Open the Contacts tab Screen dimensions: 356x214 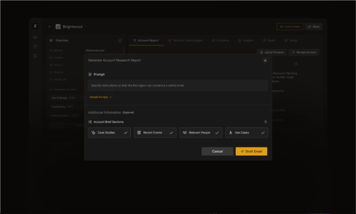click(220, 41)
